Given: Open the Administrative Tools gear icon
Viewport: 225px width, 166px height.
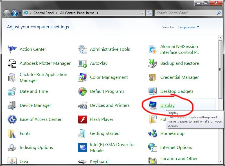Looking at the screenshot, I should (x=82, y=49).
